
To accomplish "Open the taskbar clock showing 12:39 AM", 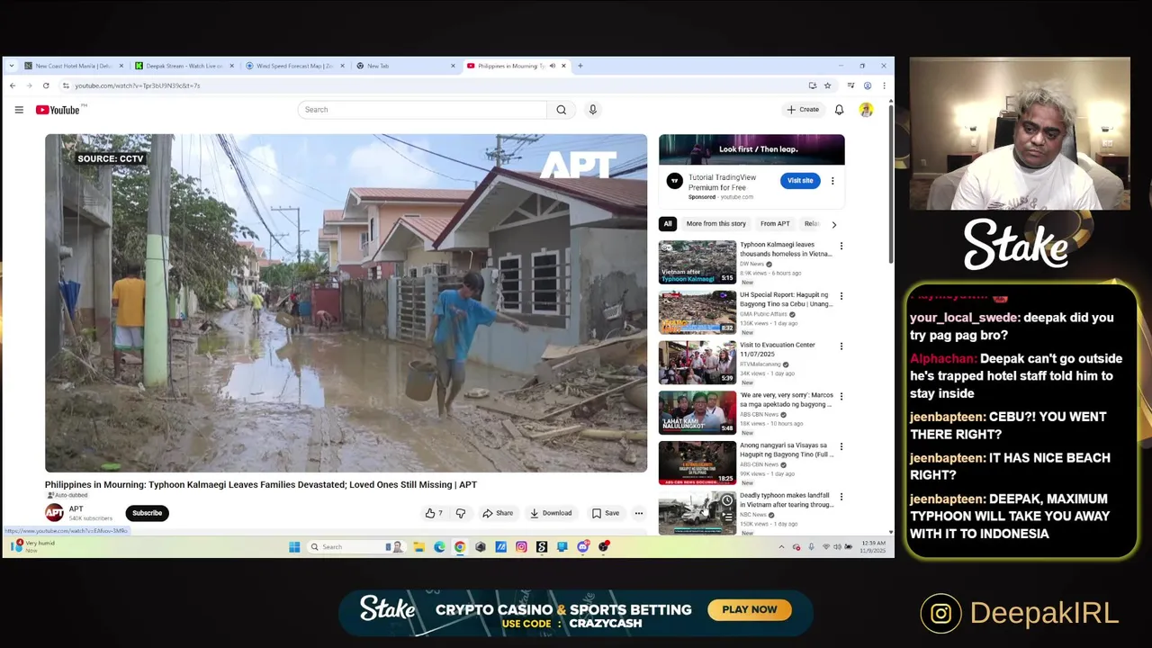I will (x=874, y=545).
